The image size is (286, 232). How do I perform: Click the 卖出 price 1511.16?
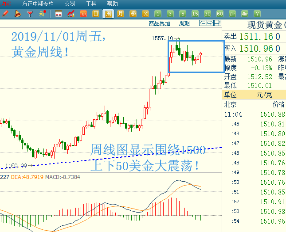(256, 37)
